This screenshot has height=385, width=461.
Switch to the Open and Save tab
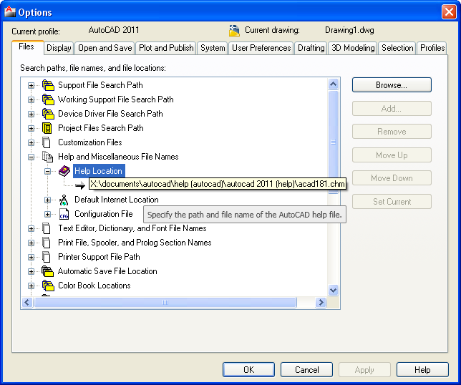tap(105, 48)
